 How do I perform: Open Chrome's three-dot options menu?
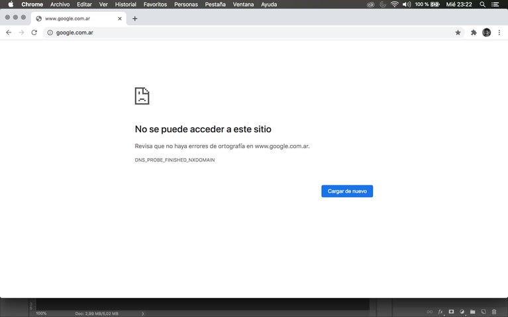[499, 32]
